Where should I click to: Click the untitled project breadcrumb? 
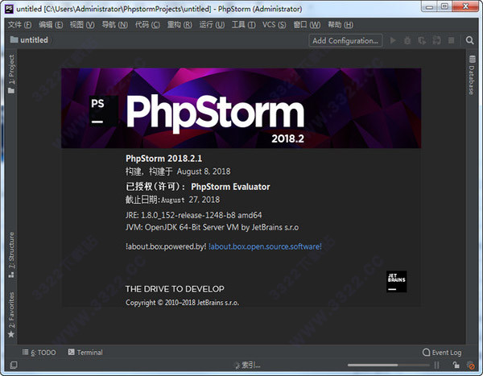(29, 40)
